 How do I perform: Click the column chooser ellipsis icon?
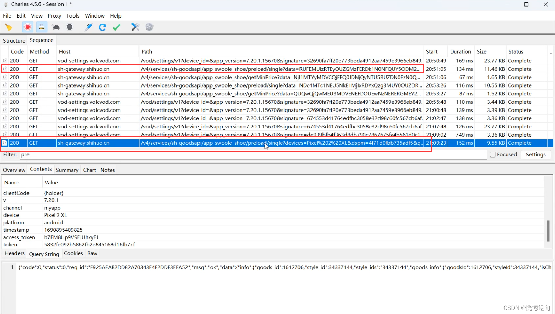point(551,52)
